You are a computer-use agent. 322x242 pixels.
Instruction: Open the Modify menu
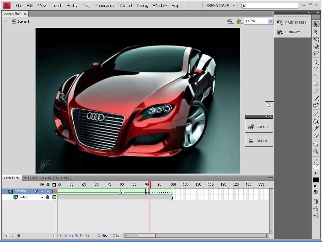coord(72,5)
